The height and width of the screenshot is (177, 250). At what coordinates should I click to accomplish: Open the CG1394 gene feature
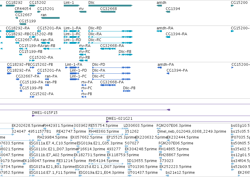click(168, 12)
